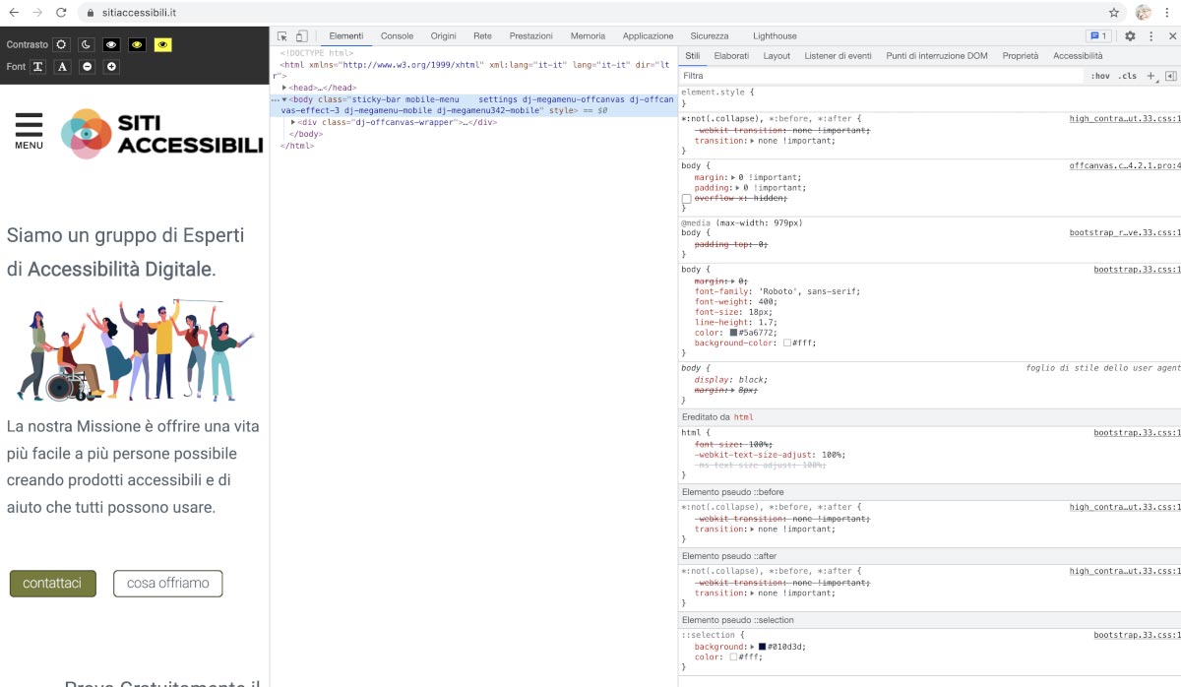1181x687 pixels.
Task: Bookmark this page with the star icon
Action: tap(1114, 13)
